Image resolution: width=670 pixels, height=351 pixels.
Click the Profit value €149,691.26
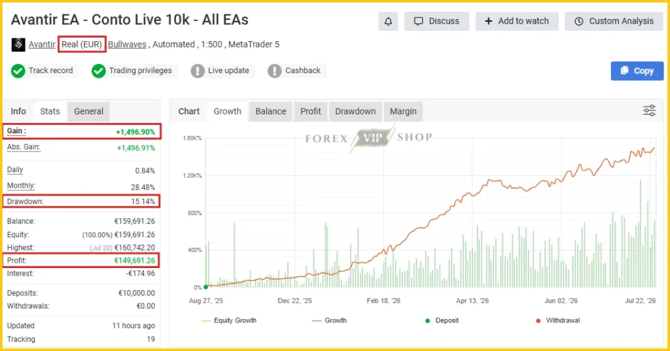click(135, 261)
